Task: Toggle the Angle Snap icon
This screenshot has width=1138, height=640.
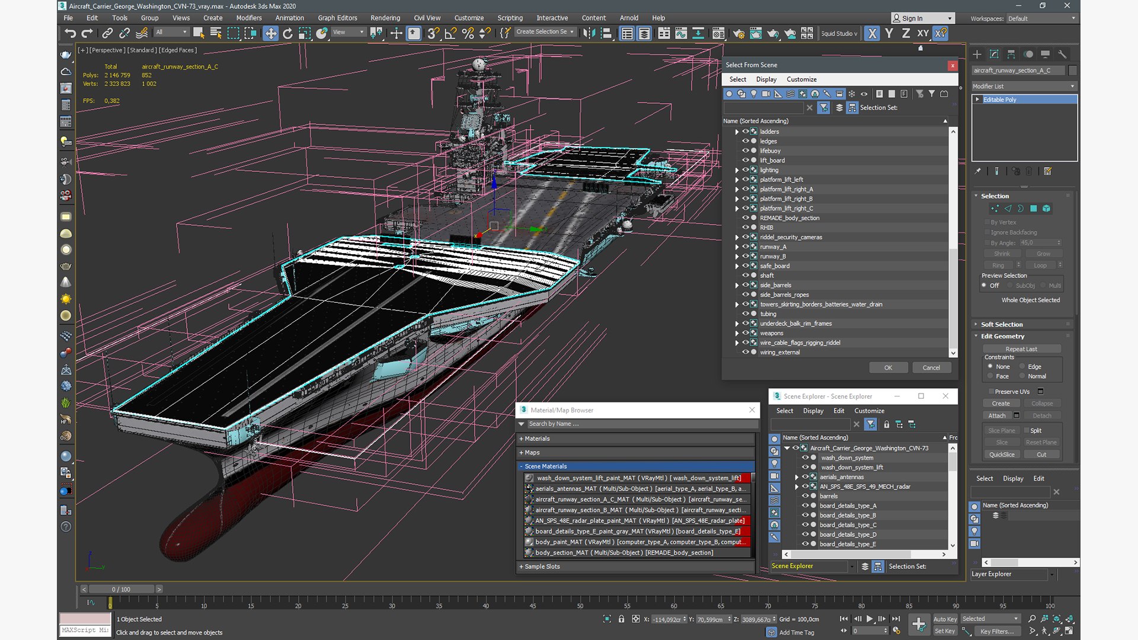Action: point(450,33)
